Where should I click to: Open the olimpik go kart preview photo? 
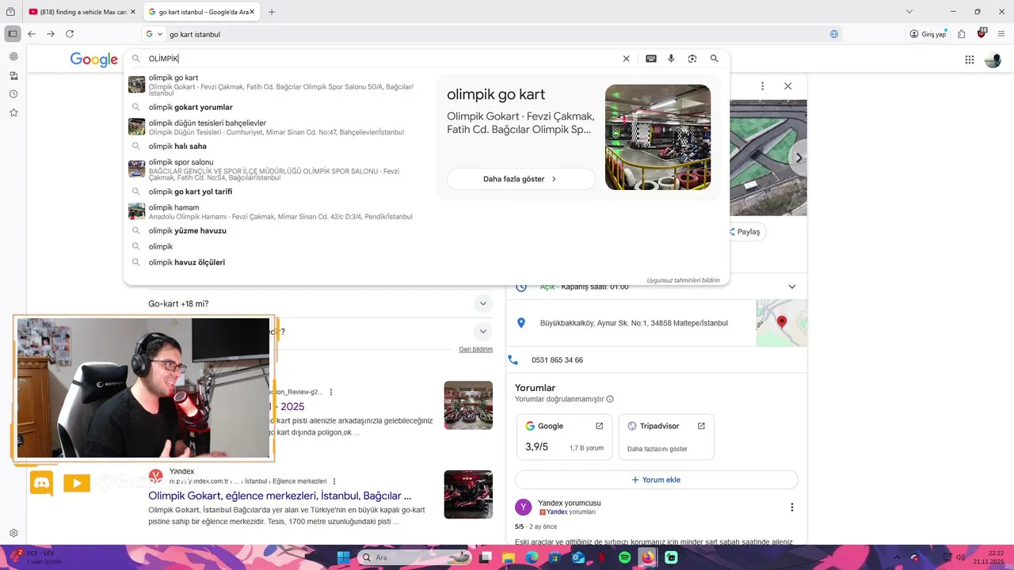coord(658,137)
